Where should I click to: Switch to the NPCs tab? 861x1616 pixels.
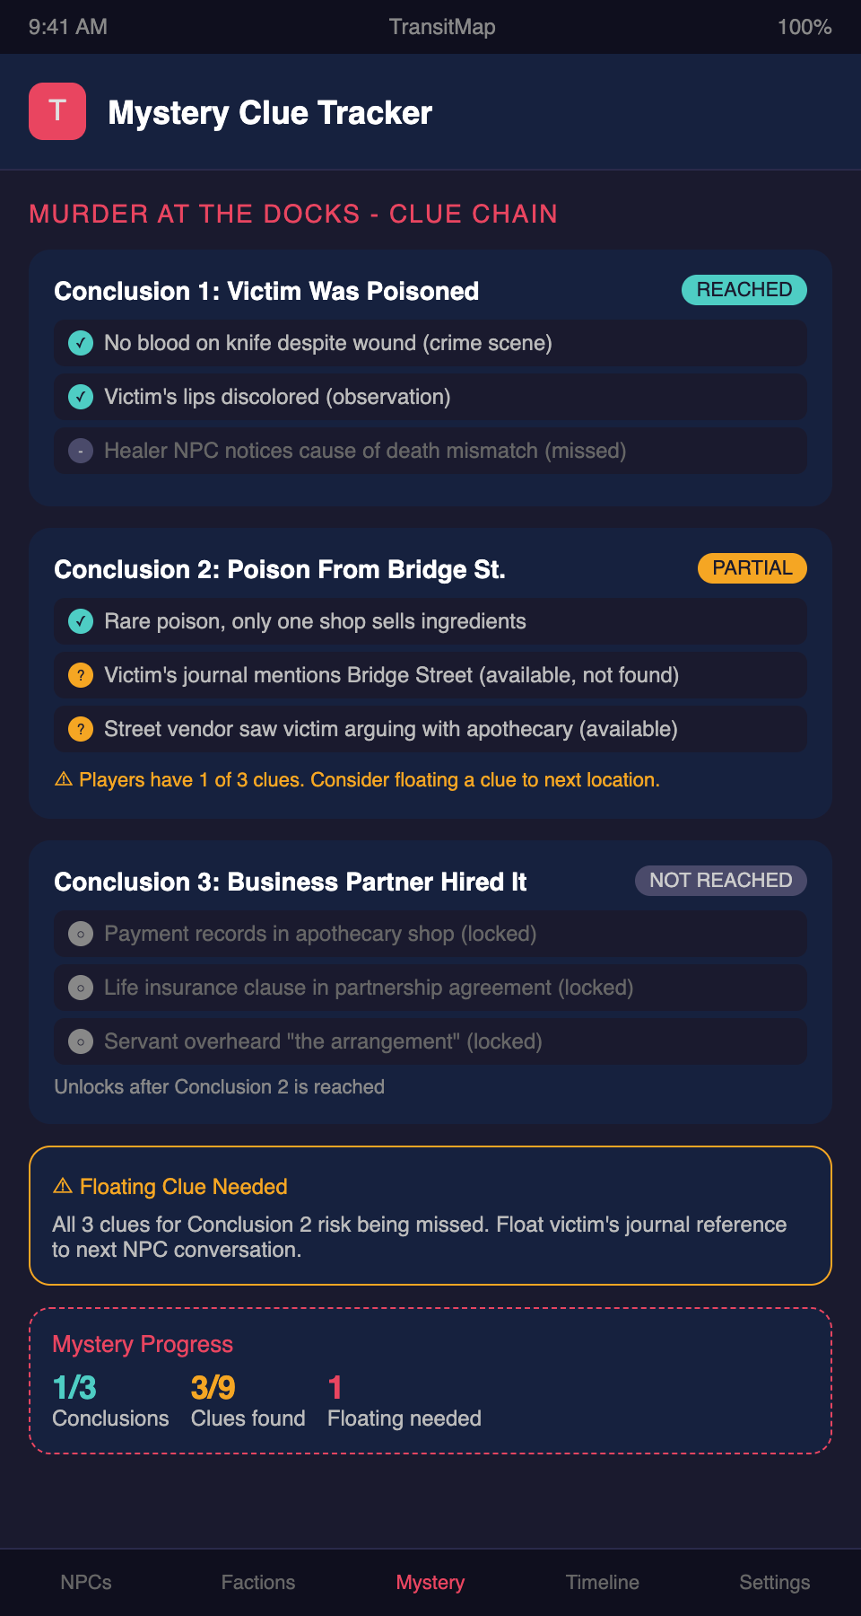[86, 1582]
